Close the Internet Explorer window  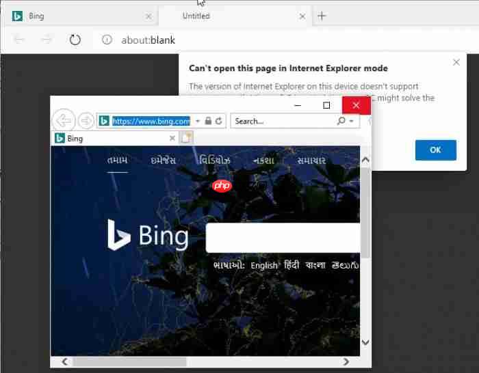click(356, 105)
